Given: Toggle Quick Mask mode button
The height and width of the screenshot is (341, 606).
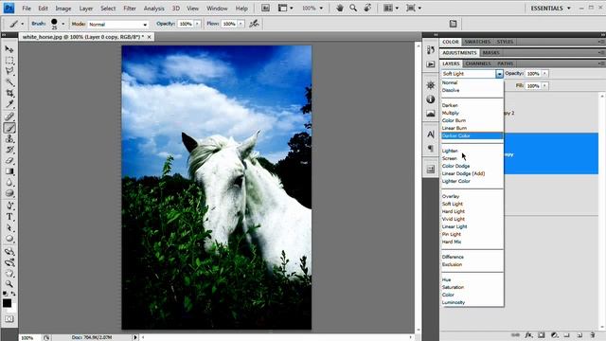Looking at the screenshot, I should point(9,319).
